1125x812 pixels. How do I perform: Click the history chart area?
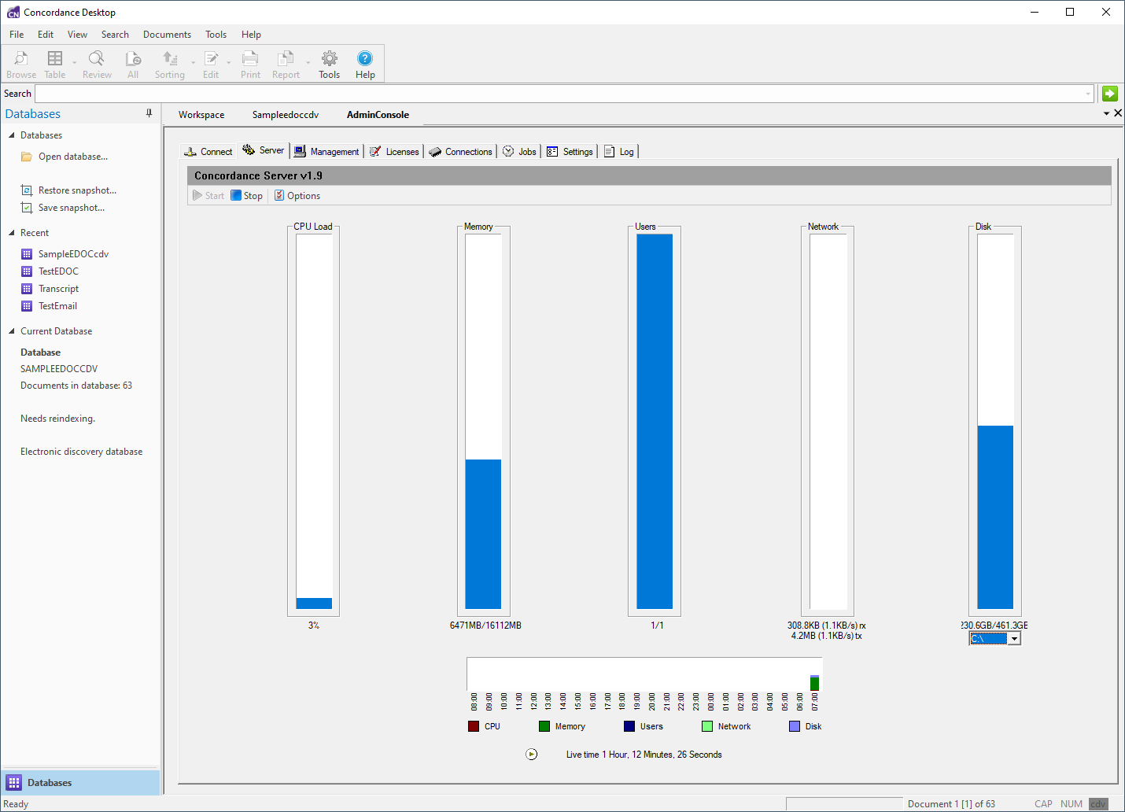644,674
